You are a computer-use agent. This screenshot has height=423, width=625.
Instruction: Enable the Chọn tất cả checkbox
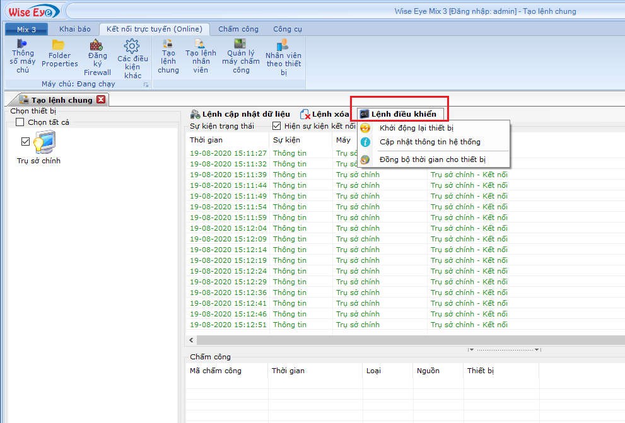click(20, 122)
